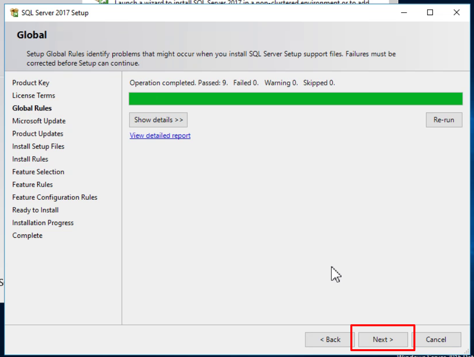Select the Microsoft Update step

[x=39, y=121]
